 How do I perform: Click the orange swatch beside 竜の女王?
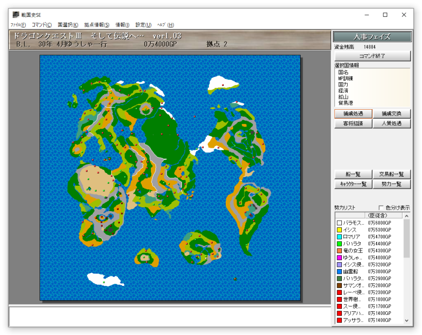pyautogui.click(x=339, y=251)
